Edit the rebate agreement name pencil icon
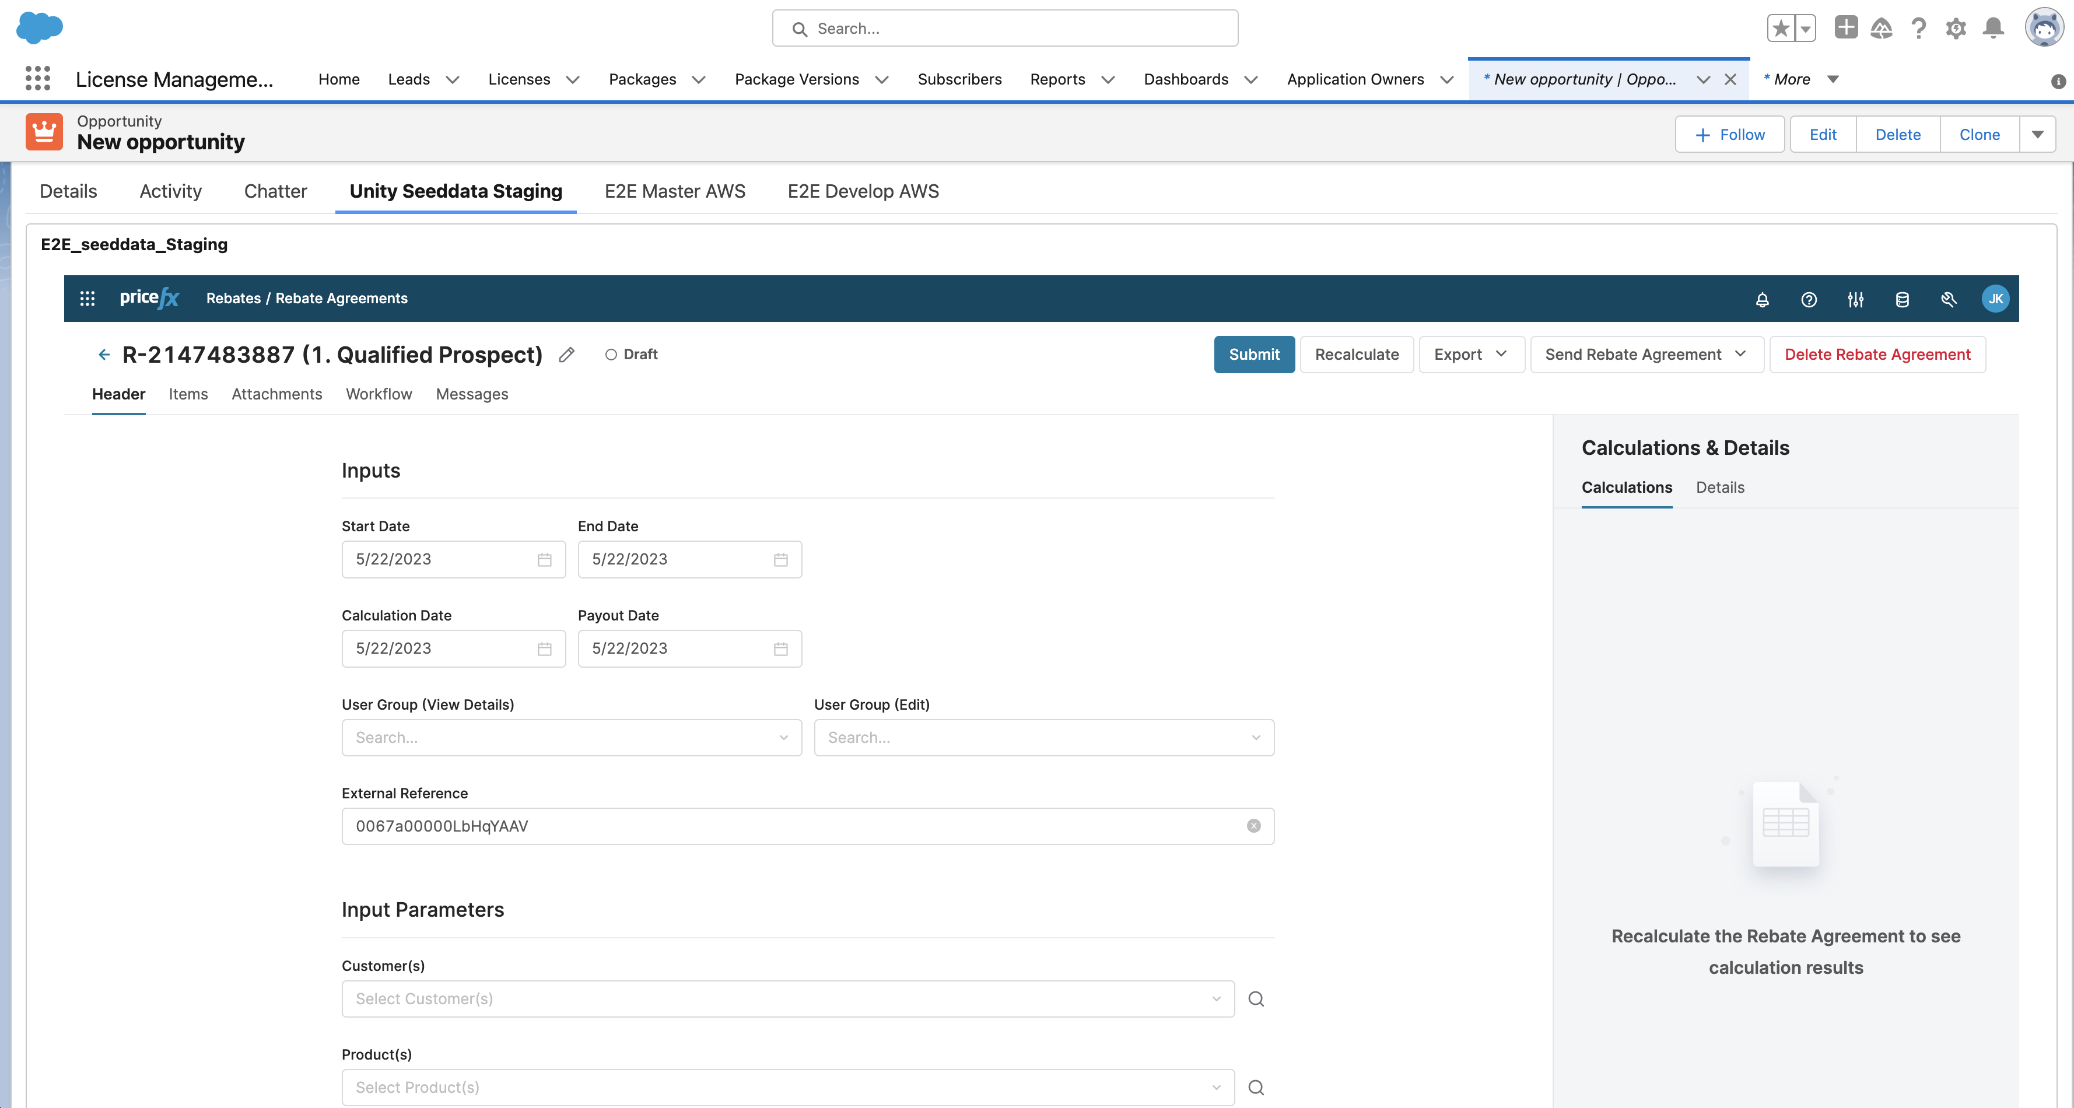 (x=567, y=355)
